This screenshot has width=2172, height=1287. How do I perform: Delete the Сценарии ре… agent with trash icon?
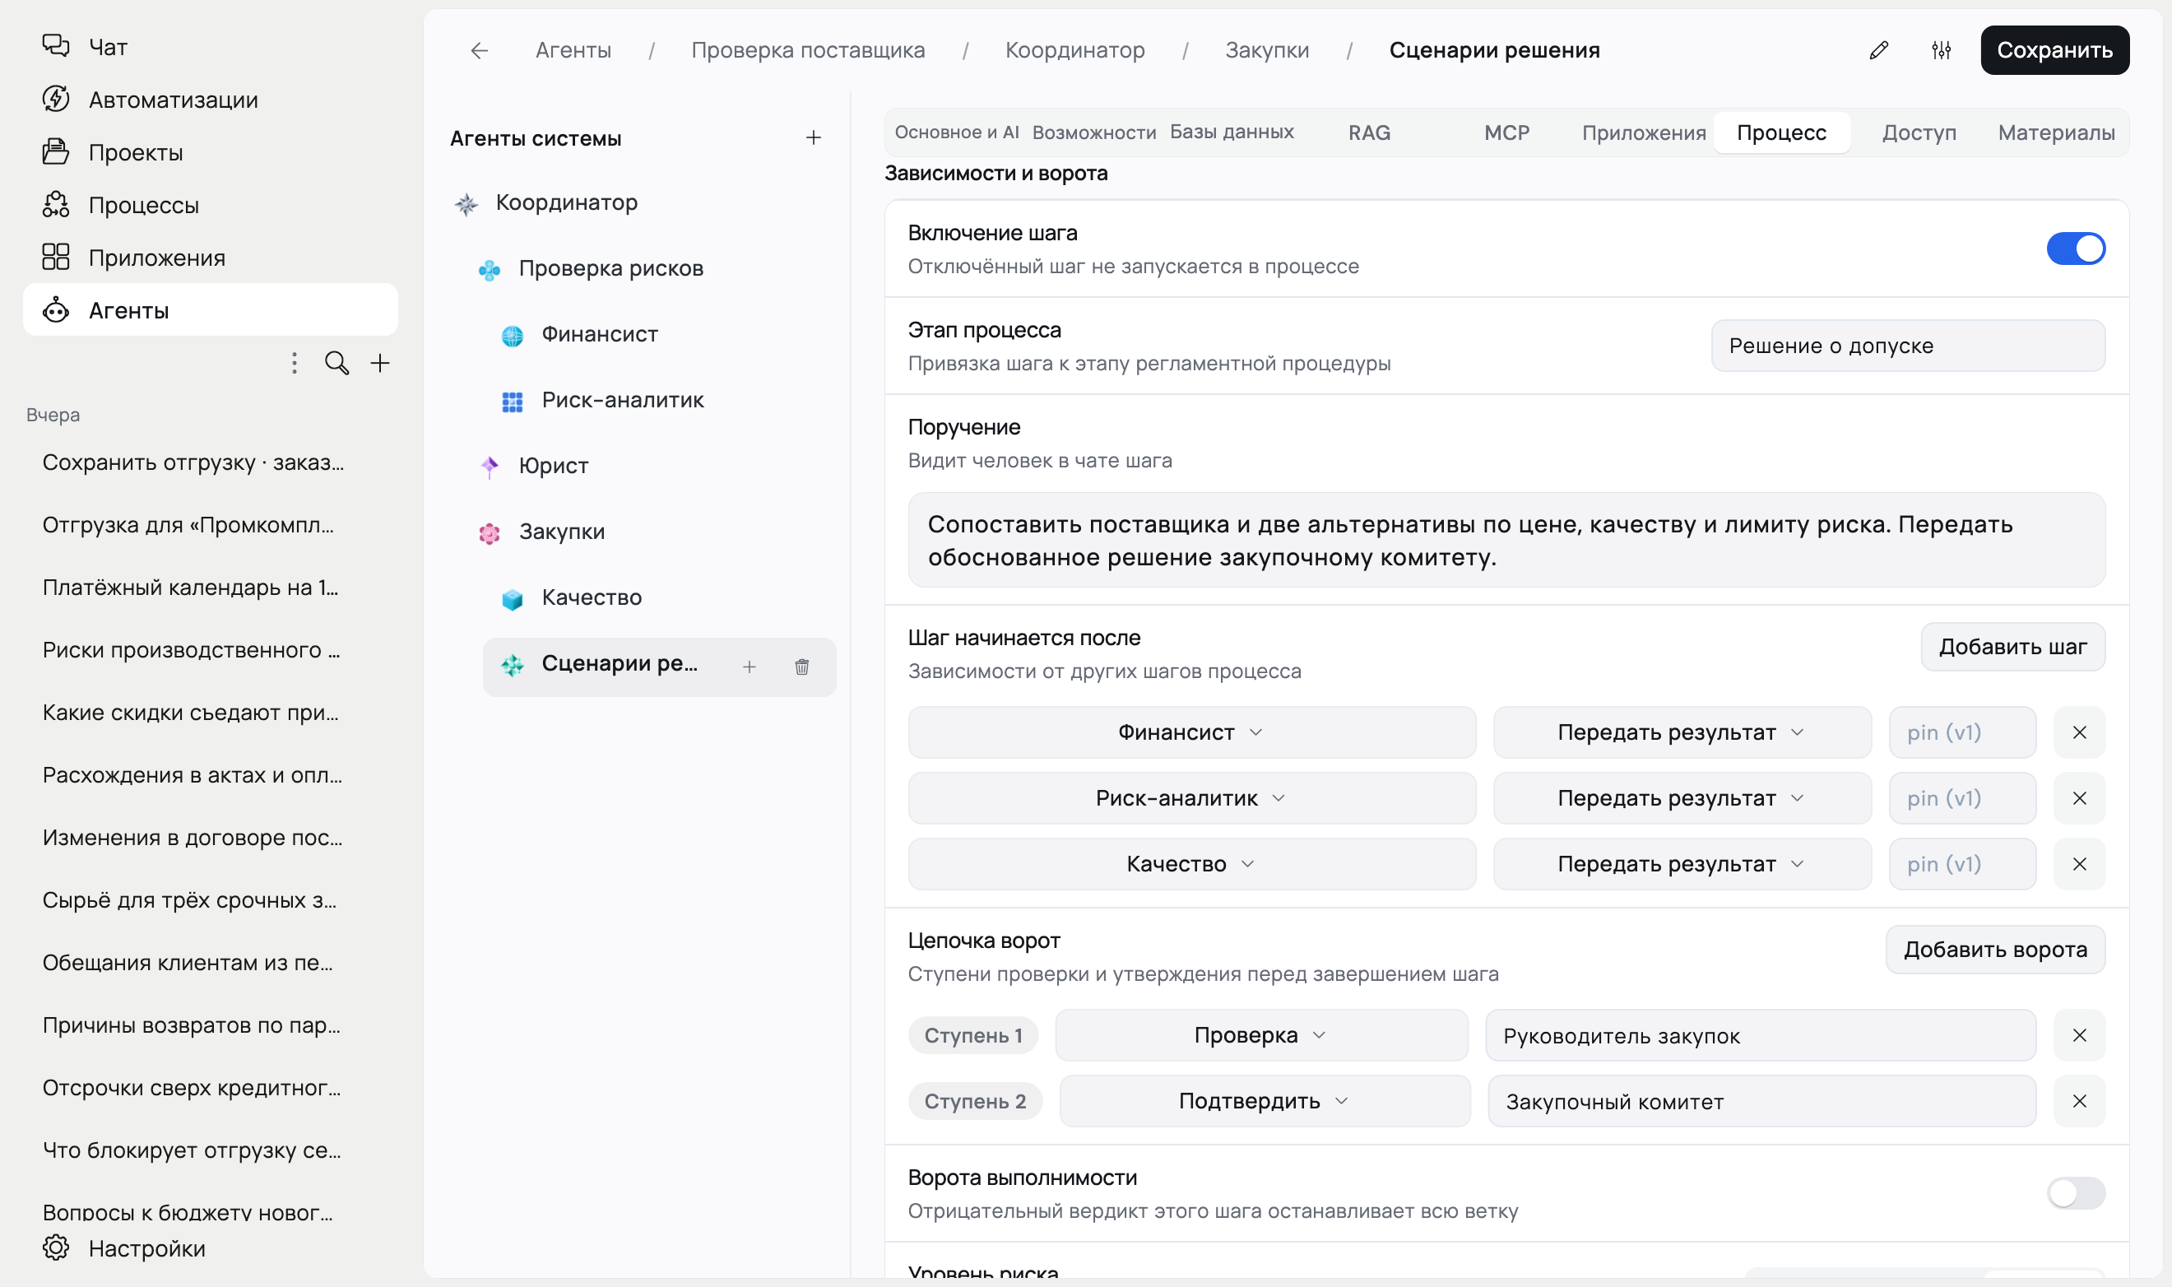click(802, 667)
